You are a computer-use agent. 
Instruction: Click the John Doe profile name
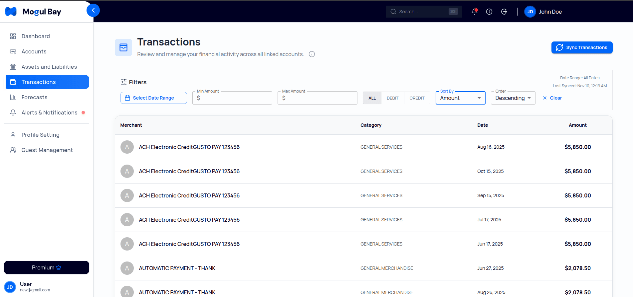click(x=550, y=12)
